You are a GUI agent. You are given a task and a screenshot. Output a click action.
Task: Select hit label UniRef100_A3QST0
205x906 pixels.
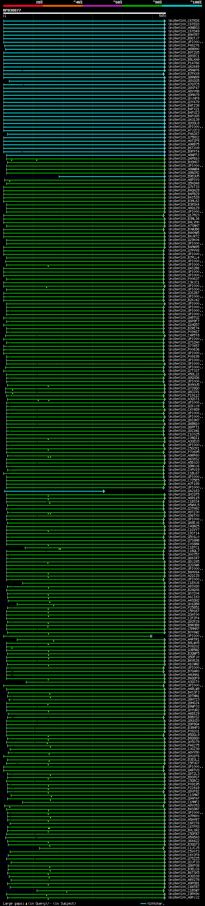pos(184,682)
